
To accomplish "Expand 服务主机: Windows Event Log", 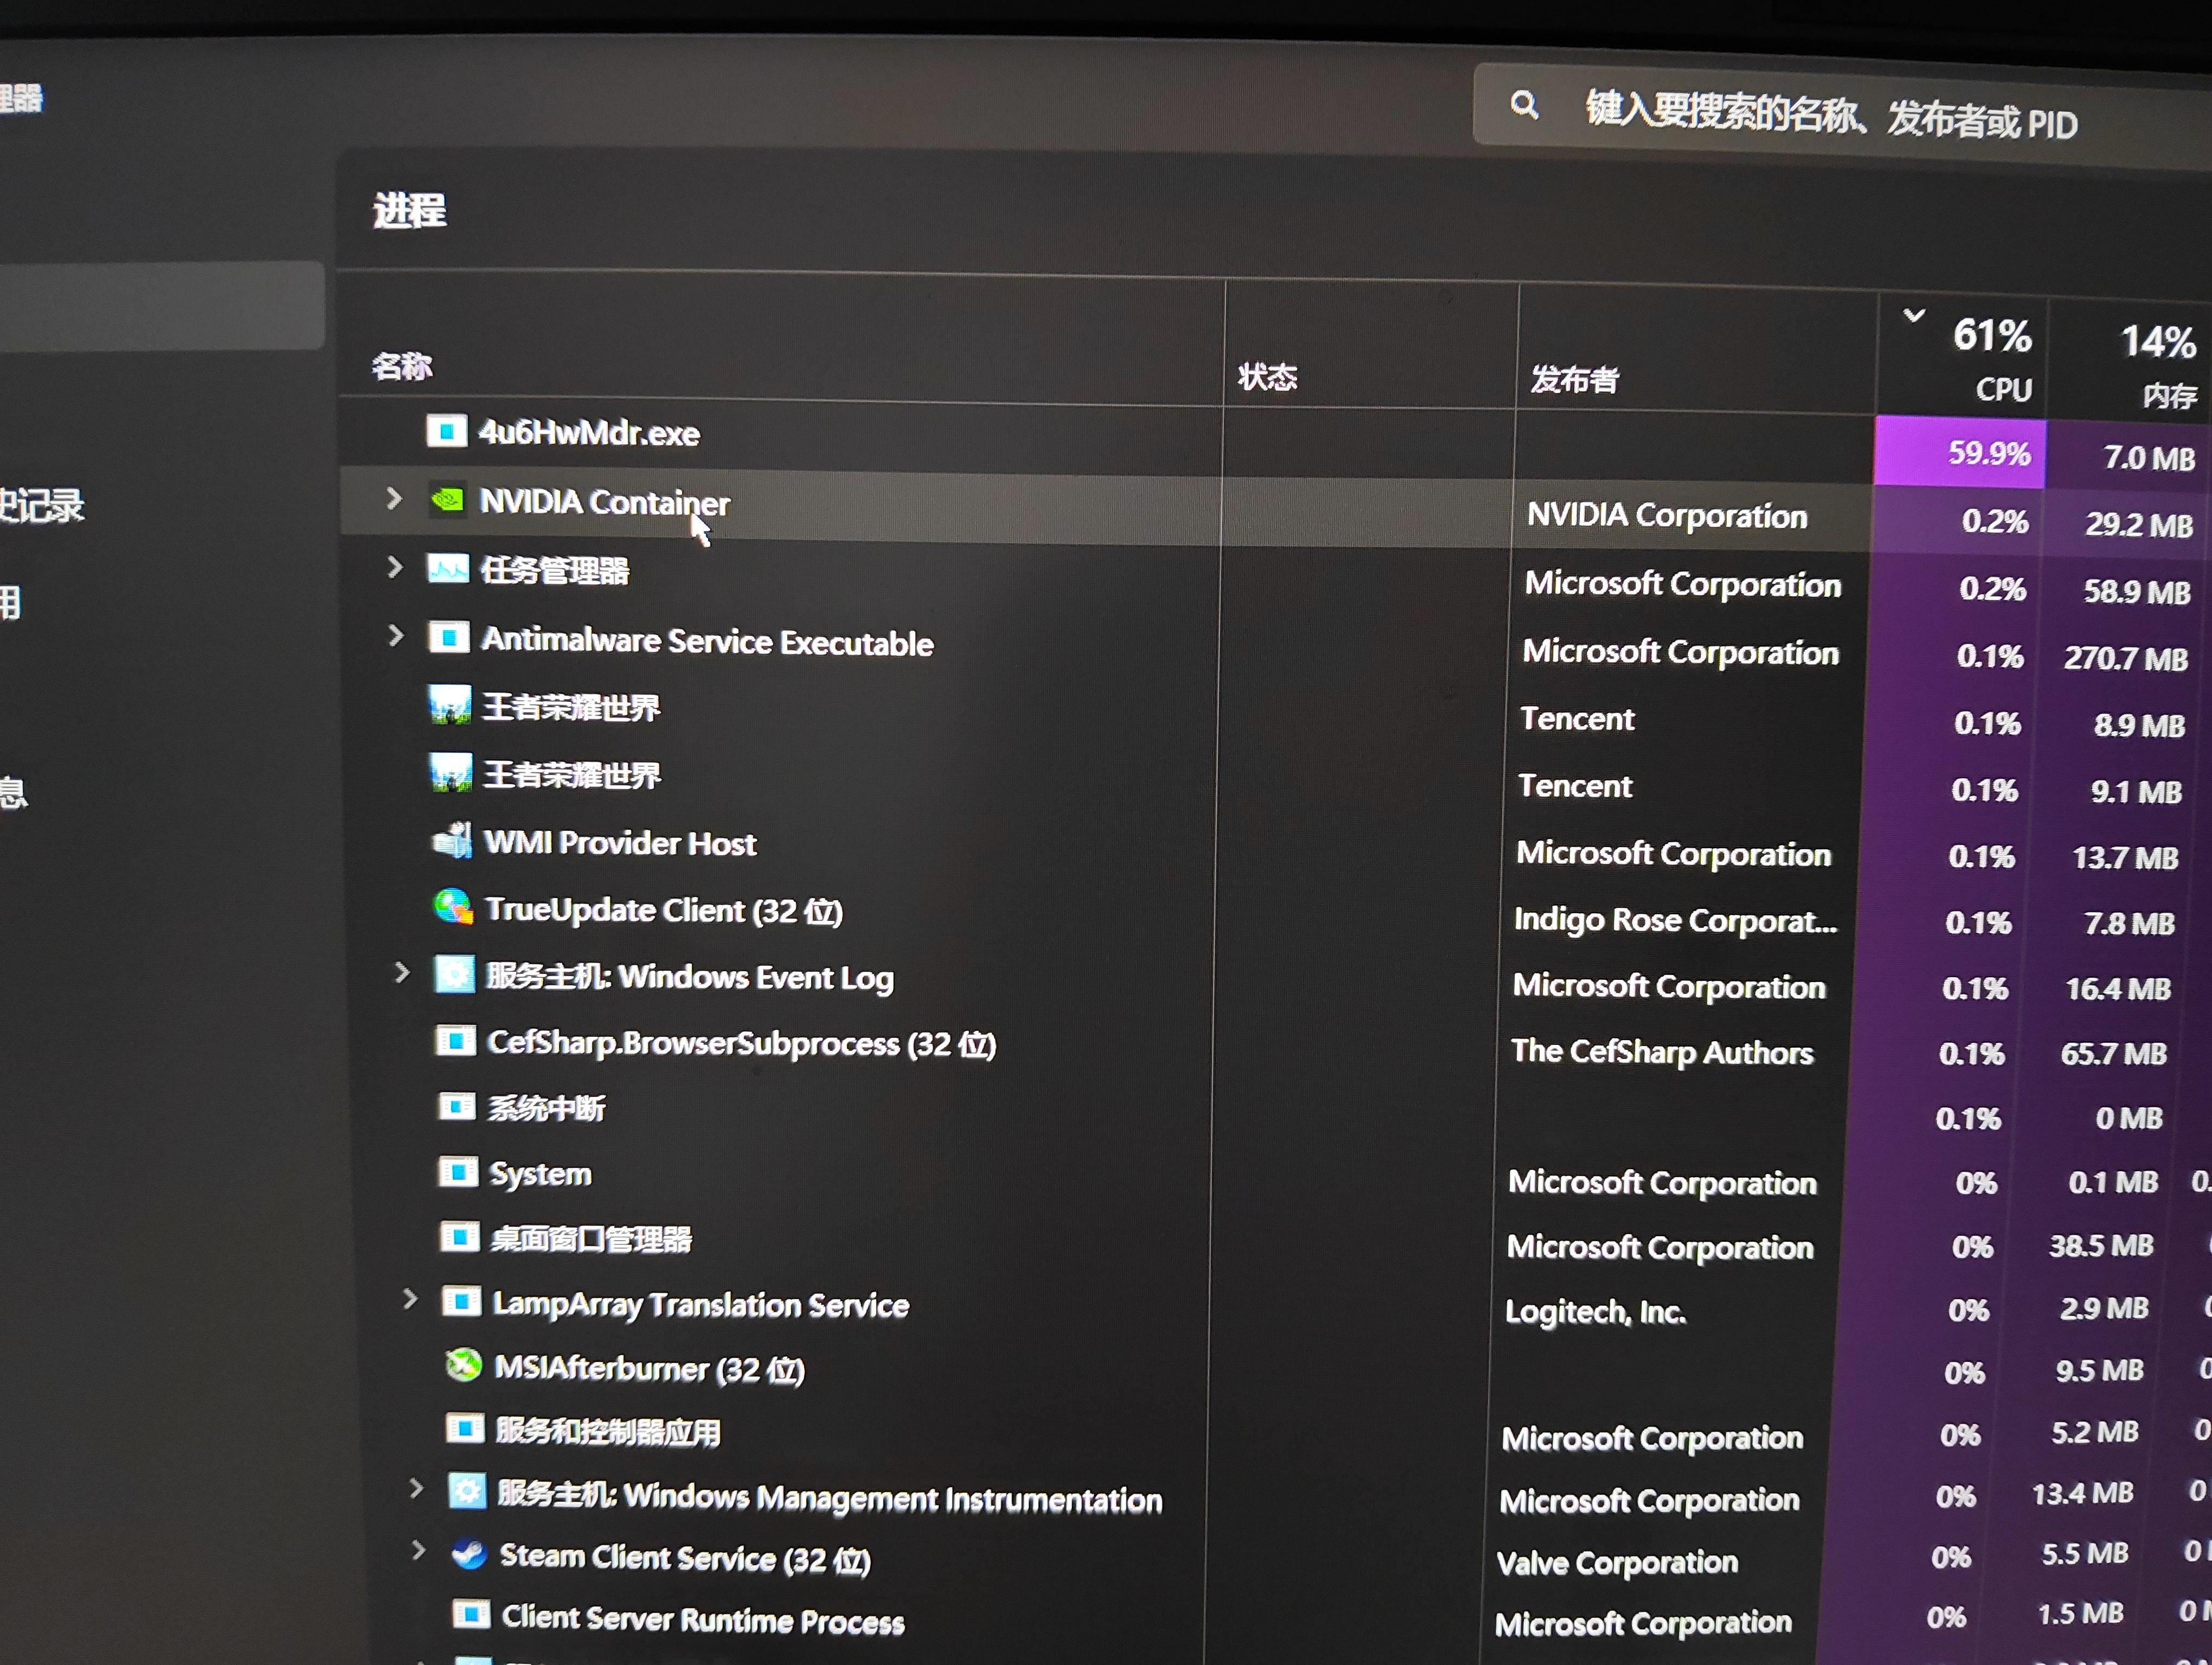I will (x=402, y=971).
